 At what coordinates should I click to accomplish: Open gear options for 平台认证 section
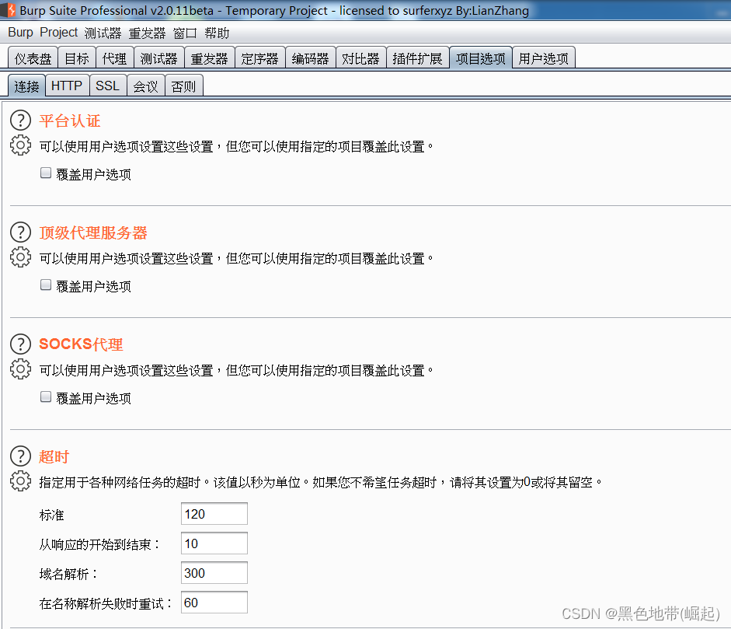pyautogui.click(x=20, y=145)
